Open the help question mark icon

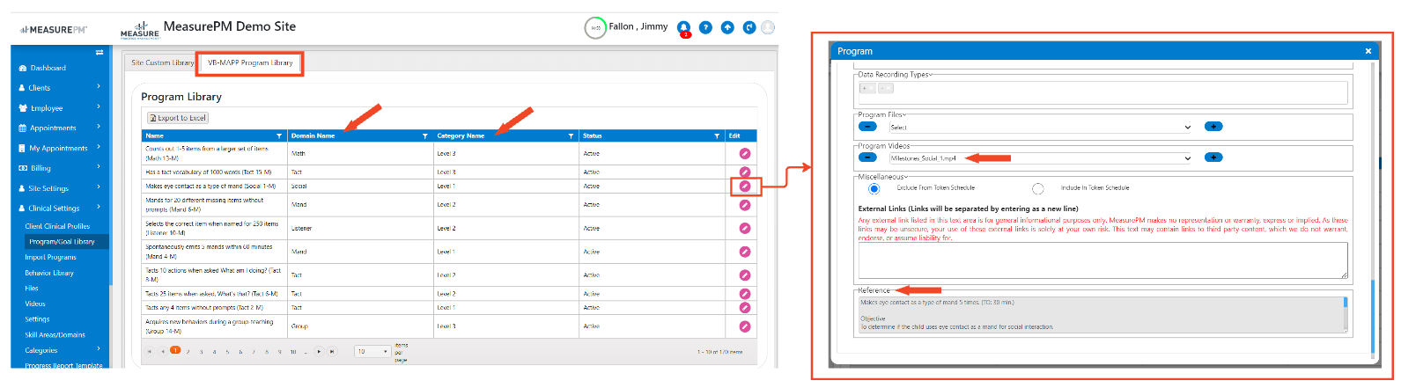tap(705, 27)
